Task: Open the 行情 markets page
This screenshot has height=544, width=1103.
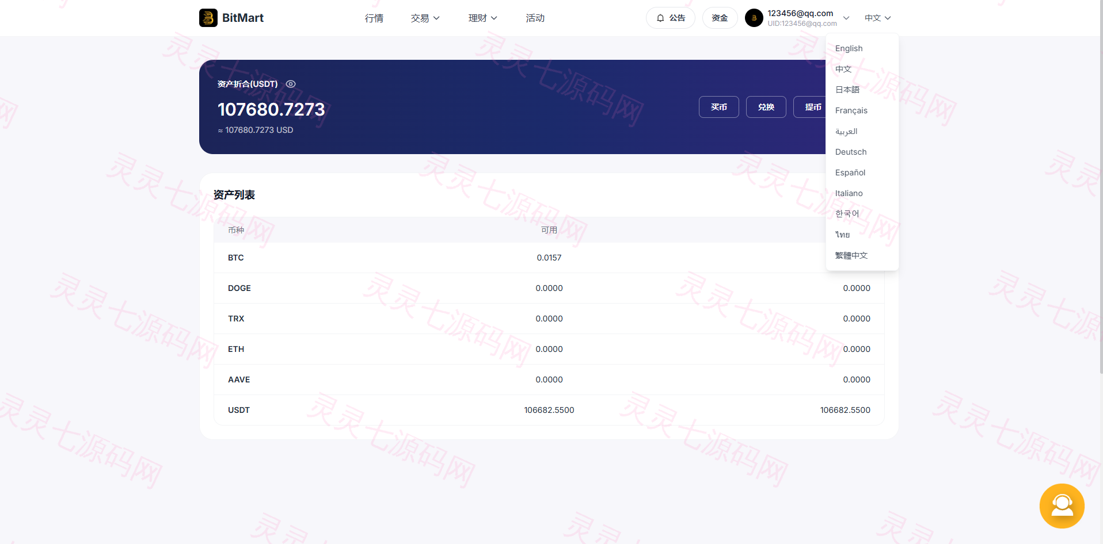Action: coord(374,18)
